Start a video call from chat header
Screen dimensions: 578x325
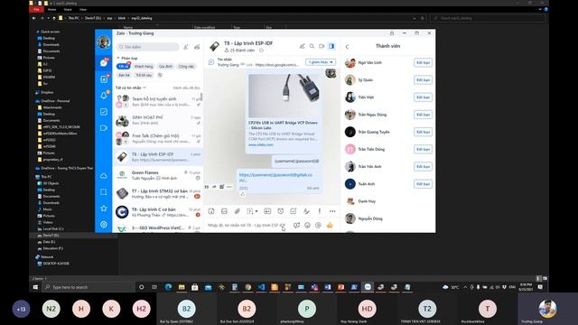click(x=322, y=46)
